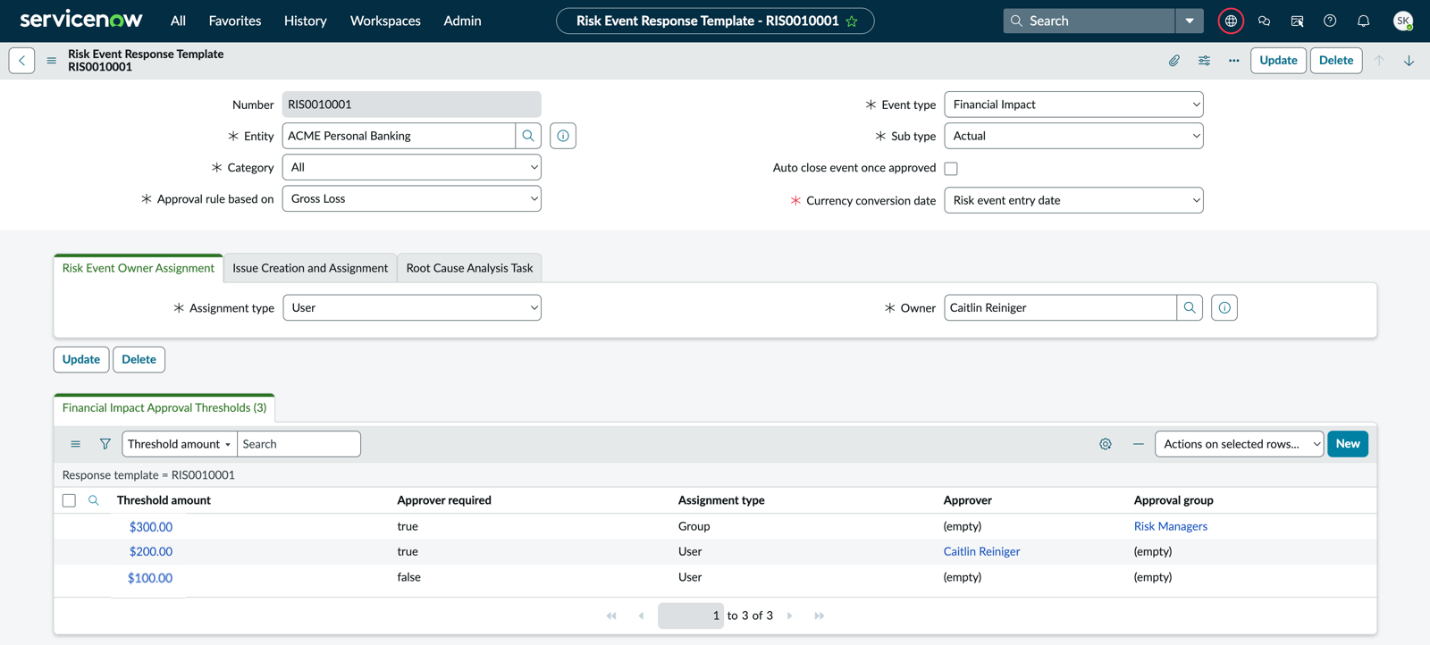Open the Threshold amount search field selector
The image size is (1430, 645).
coord(180,444)
